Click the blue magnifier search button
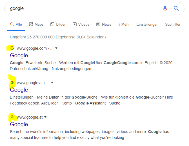The width and height of the screenshot is (189, 146). click(176, 8)
